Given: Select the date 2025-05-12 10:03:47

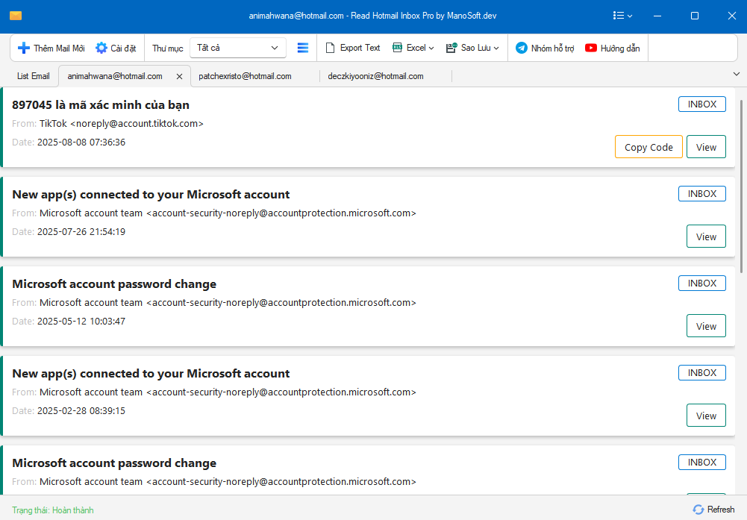Looking at the screenshot, I should [81, 322].
